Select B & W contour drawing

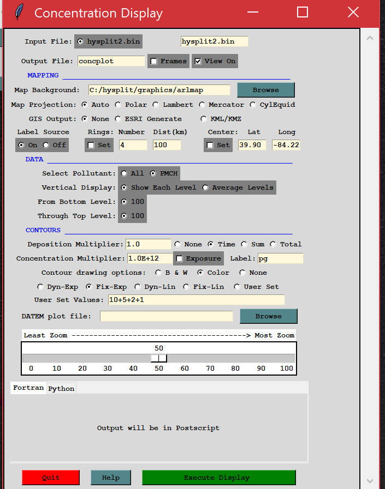pyautogui.click(x=158, y=273)
